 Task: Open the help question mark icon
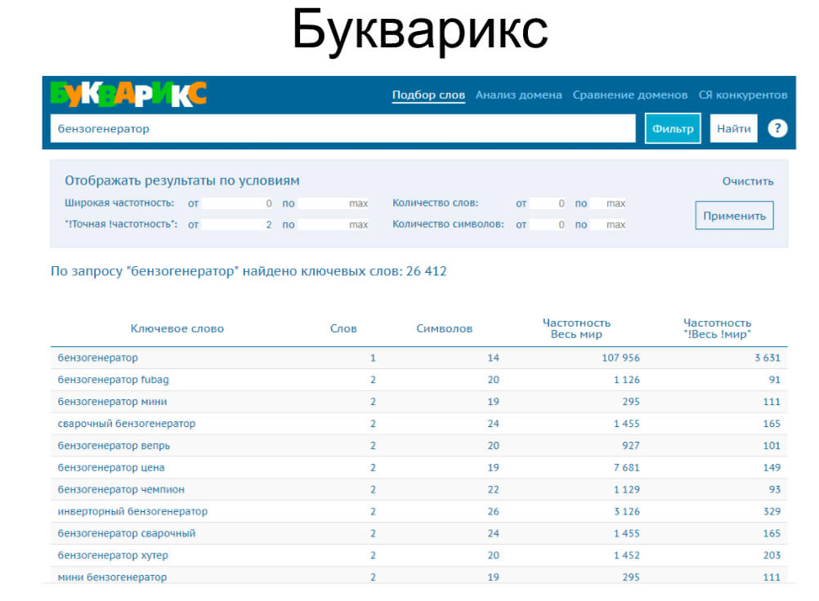tap(777, 128)
